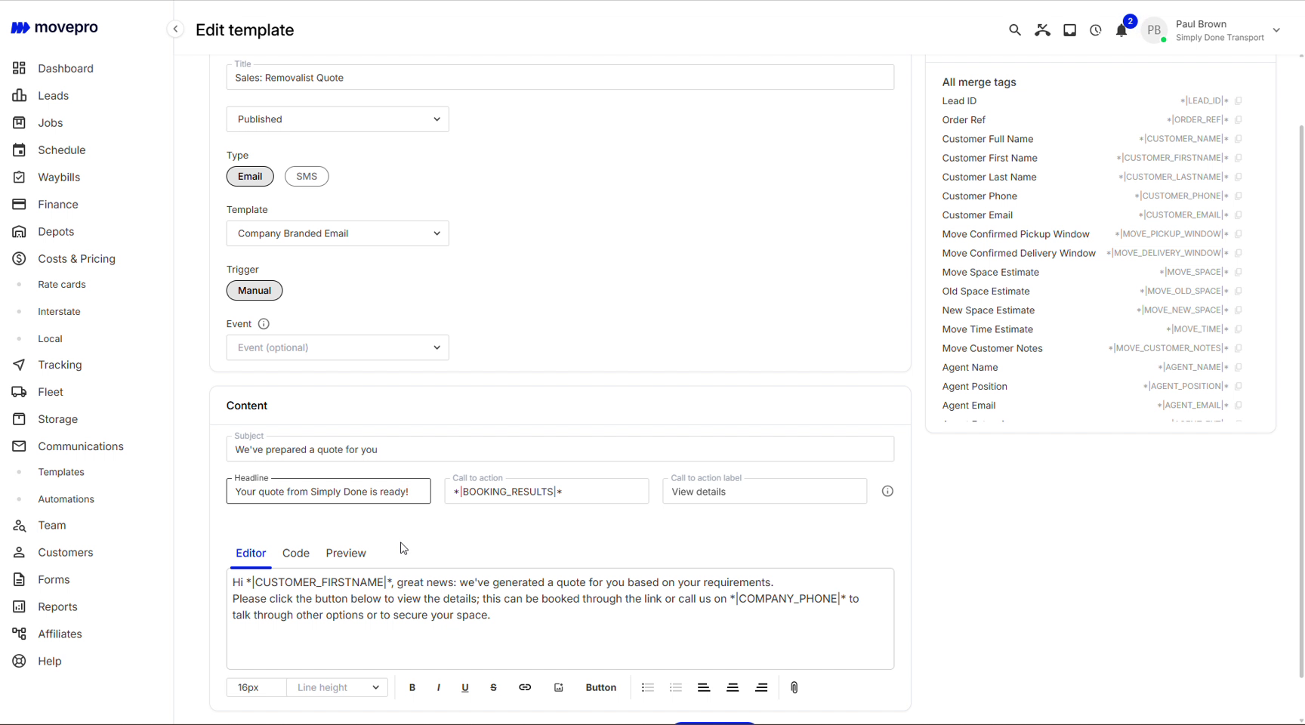Click the clock history icon in header
The image size is (1305, 725).
[1096, 30]
